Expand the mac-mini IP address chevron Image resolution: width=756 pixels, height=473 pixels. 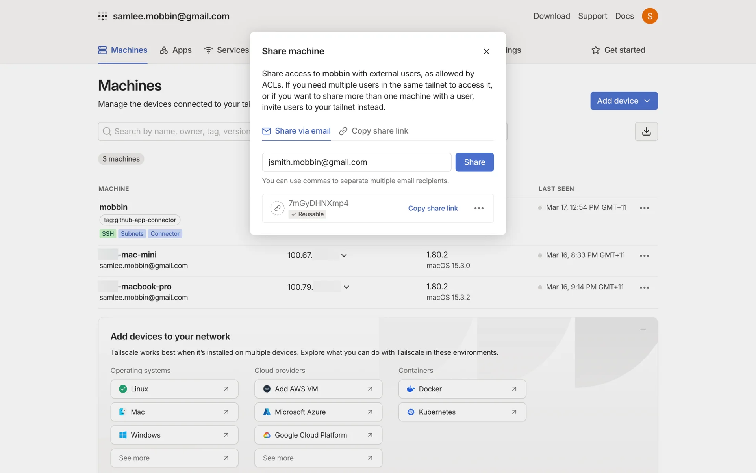(x=344, y=255)
